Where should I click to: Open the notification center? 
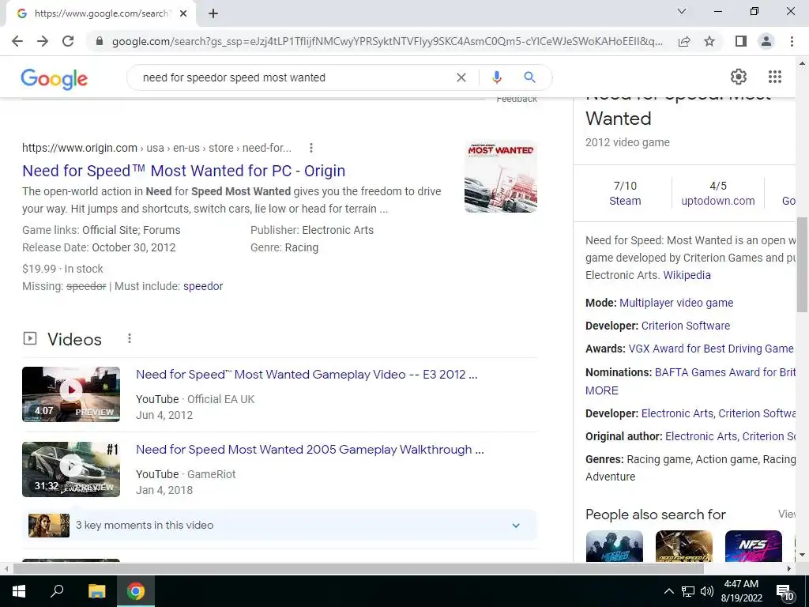click(785, 591)
